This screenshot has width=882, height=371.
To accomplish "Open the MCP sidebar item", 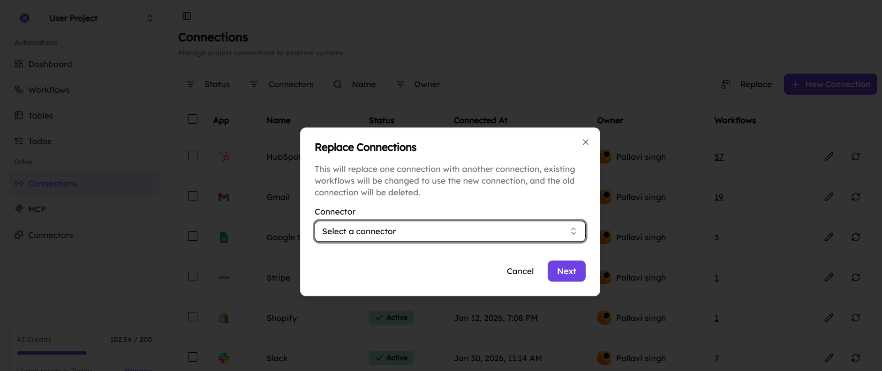I will point(37,209).
